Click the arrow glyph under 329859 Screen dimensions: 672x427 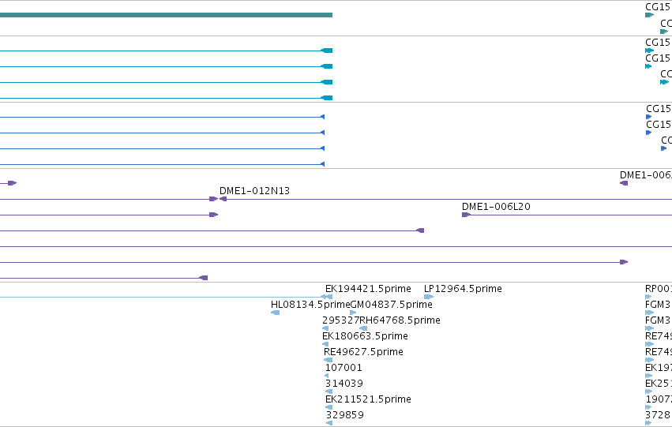tap(328, 423)
